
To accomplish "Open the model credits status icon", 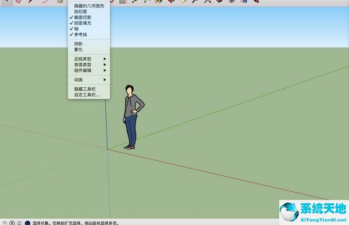I will click(x=12, y=223).
